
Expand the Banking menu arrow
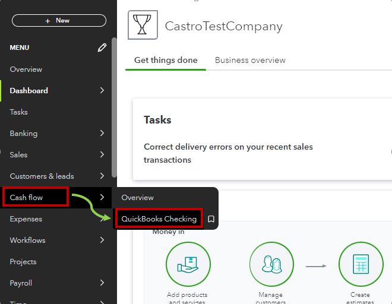click(102, 134)
